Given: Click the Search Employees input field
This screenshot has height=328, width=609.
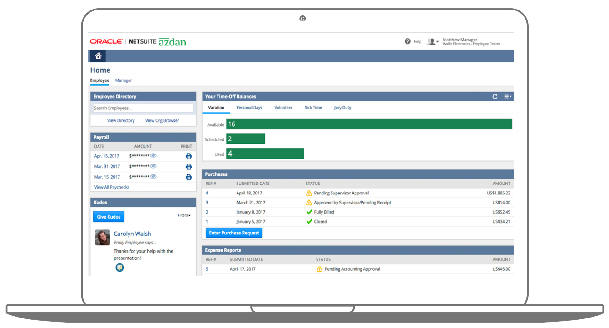Looking at the screenshot, I should pyautogui.click(x=143, y=108).
